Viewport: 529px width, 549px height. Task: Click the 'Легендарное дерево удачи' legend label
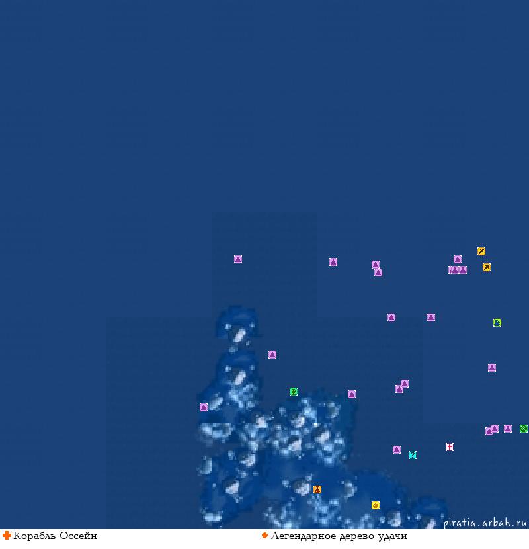coord(339,536)
